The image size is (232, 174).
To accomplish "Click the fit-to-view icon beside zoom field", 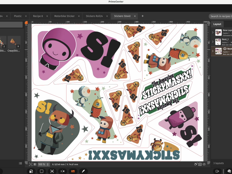I will (x=31, y=164).
